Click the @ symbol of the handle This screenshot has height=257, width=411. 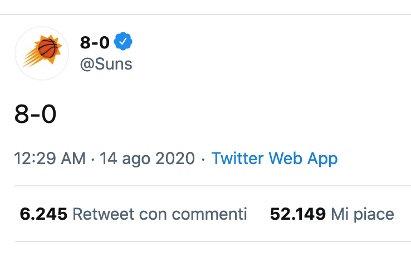click(87, 65)
